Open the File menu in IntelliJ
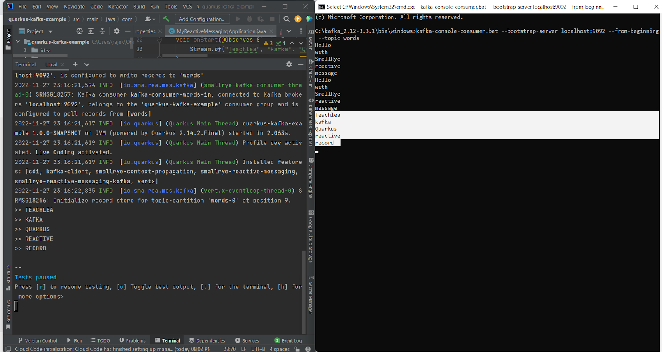The image size is (662, 352). click(x=22, y=7)
